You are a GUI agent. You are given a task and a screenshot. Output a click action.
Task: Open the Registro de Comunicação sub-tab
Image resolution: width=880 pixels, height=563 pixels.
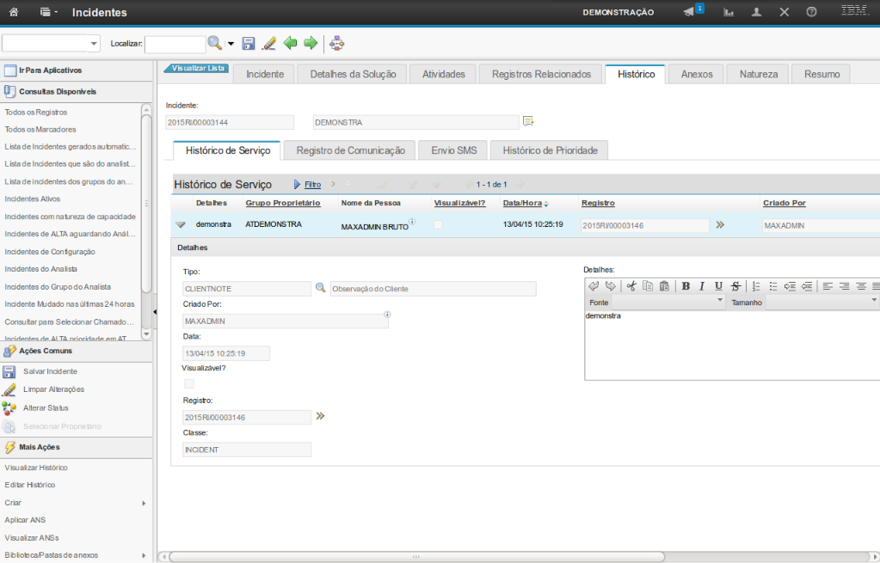click(350, 150)
